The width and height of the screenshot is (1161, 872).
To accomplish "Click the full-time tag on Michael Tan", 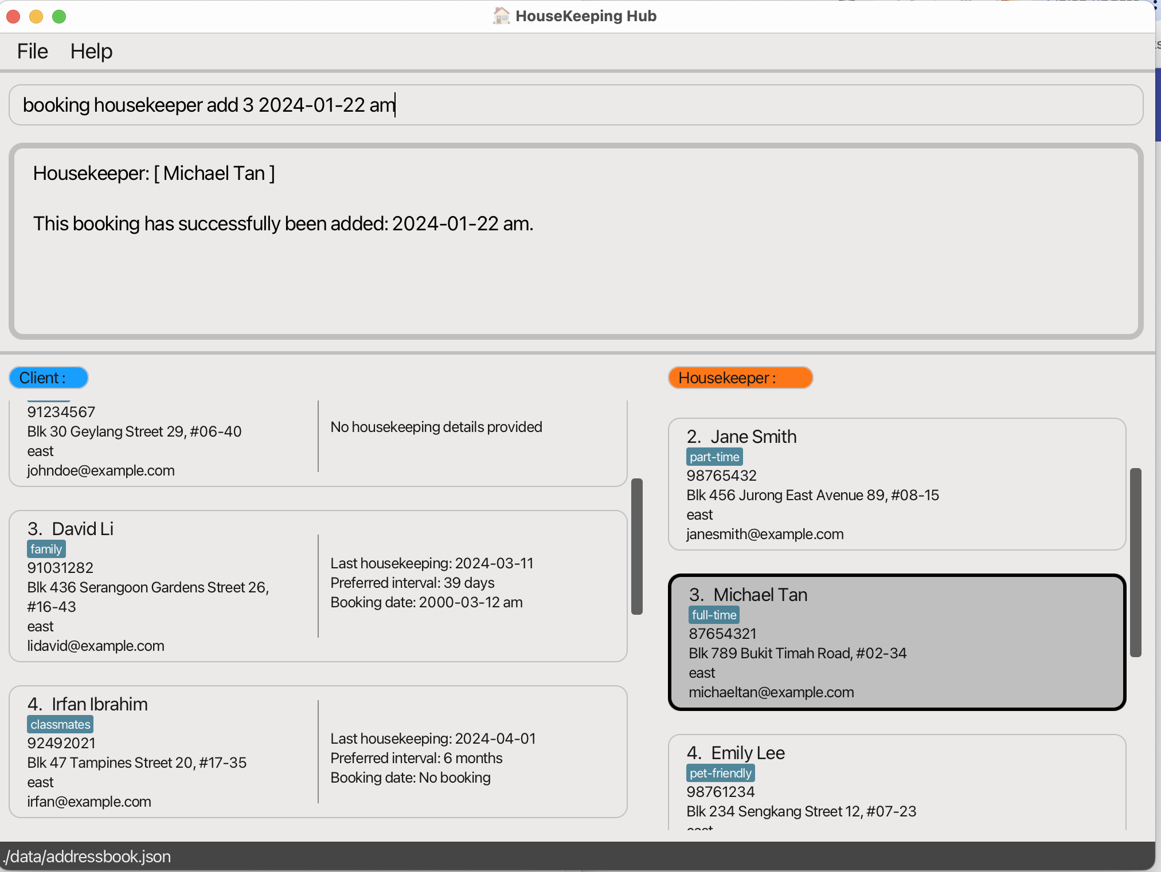I will (x=714, y=615).
